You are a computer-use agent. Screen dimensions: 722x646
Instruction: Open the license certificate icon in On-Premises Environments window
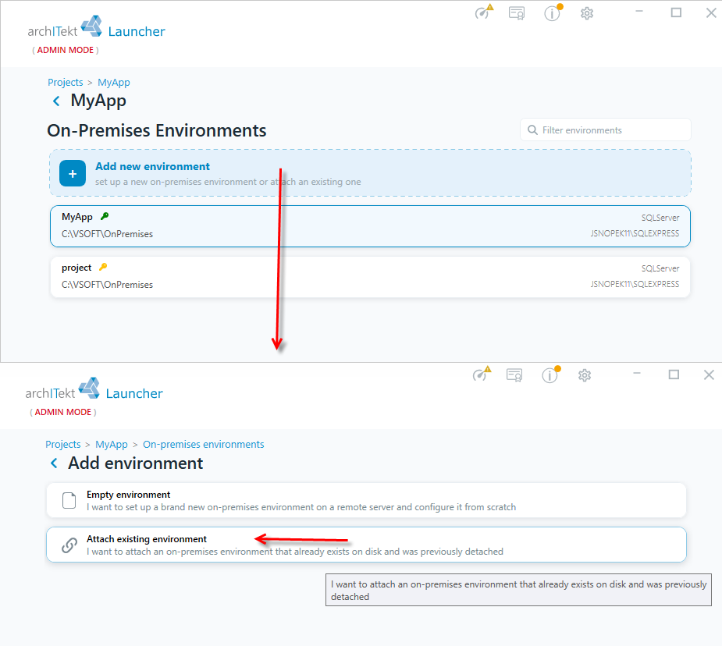coord(517,13)
